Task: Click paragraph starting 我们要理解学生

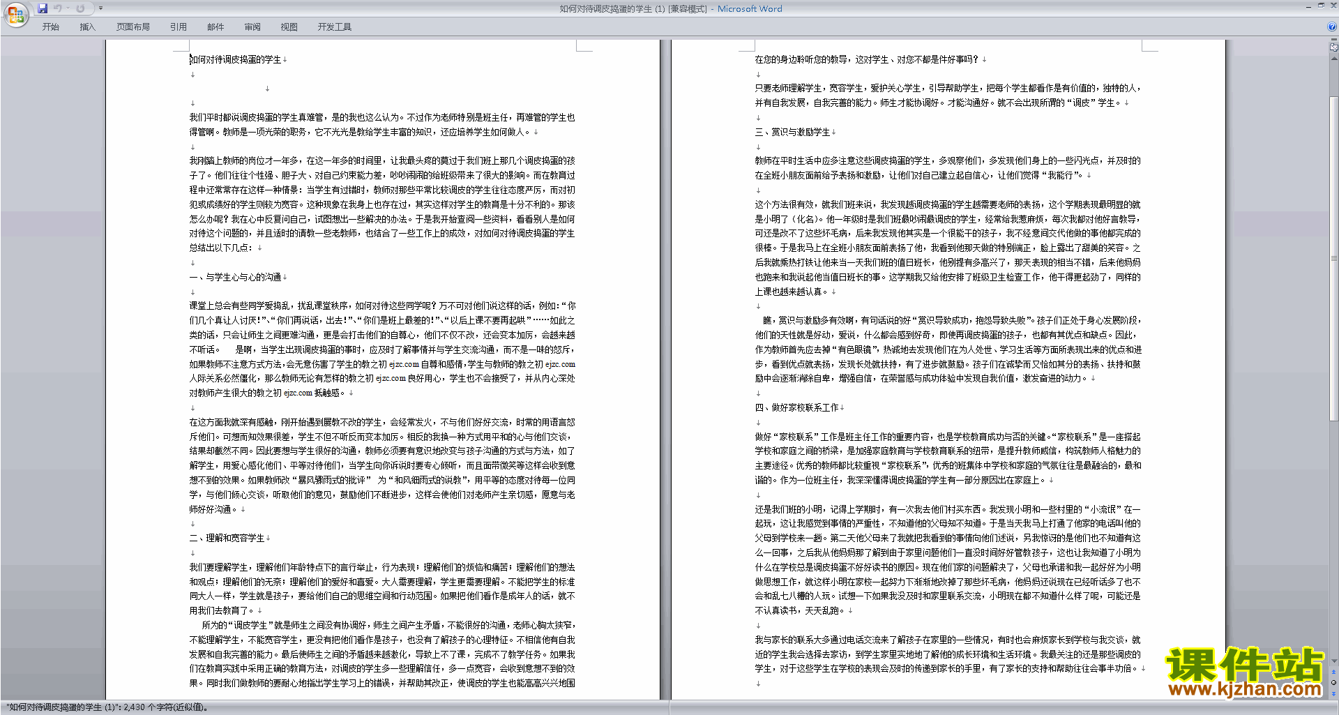Action: point(382,589)
